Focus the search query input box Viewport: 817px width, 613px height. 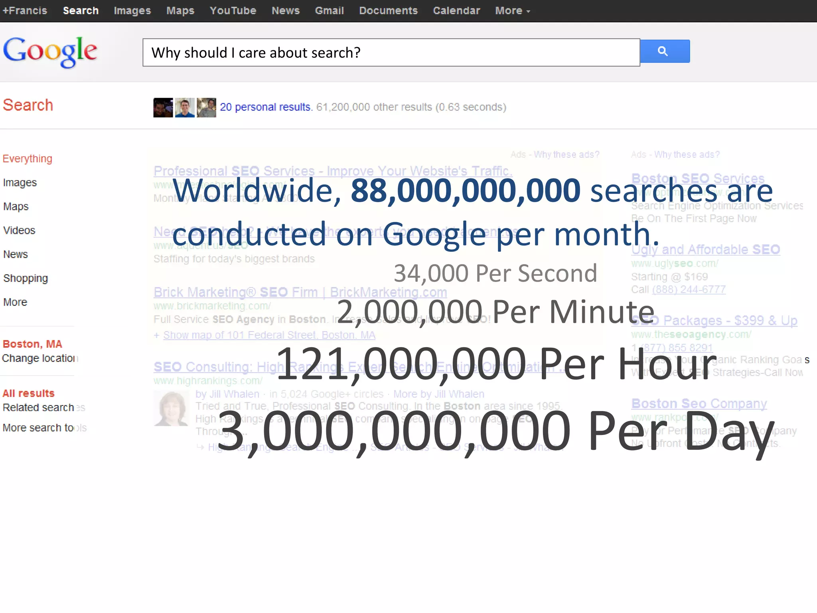391,52
